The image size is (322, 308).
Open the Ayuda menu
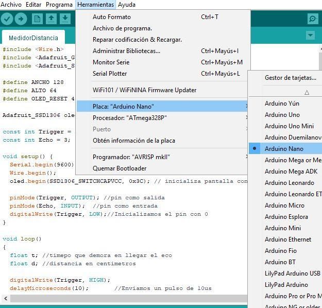(x=127, y=5)
